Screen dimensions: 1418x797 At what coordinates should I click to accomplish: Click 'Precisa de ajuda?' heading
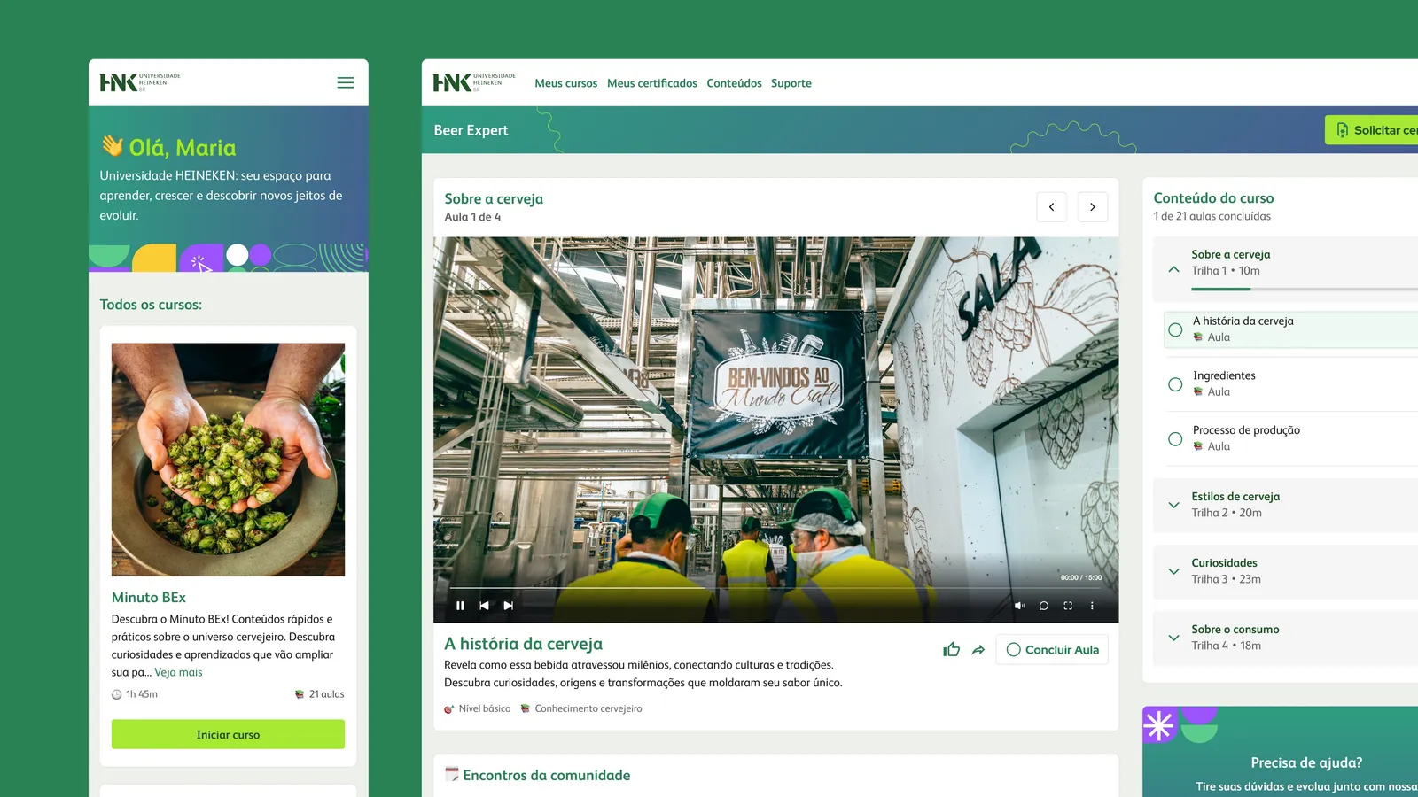(x=1306, y=762)
